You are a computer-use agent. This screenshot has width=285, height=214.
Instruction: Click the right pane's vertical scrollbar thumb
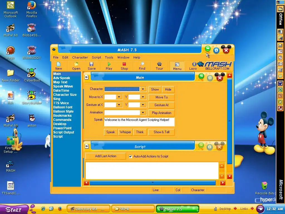pyautogui.click(x=230, y=121)
